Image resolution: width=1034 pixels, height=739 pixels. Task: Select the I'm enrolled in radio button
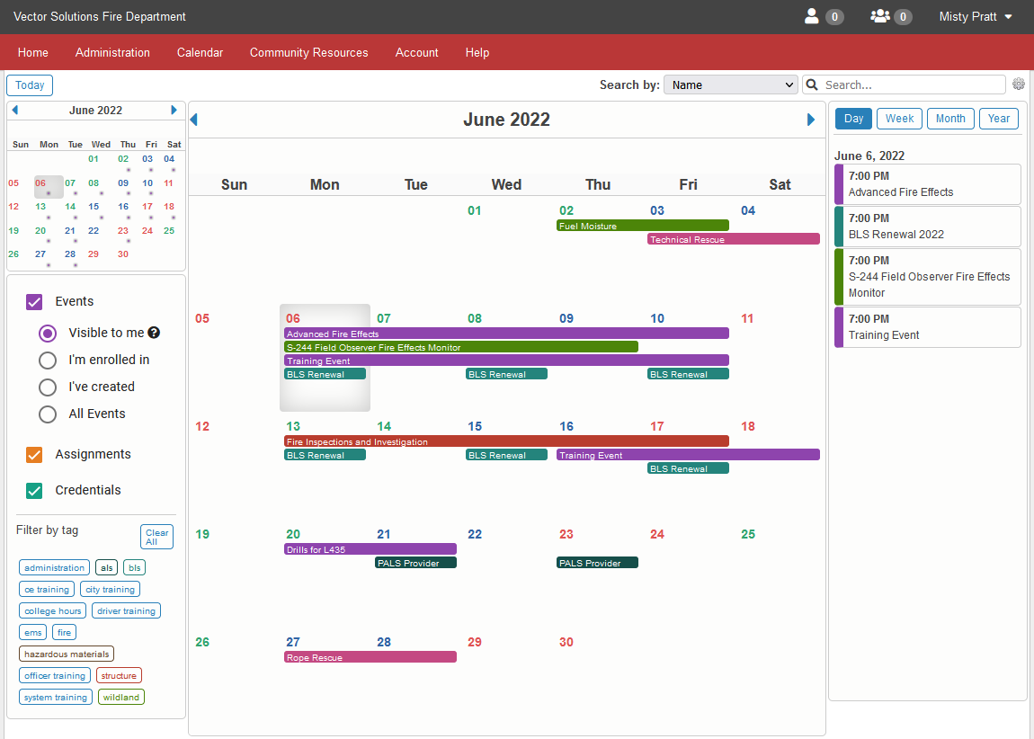(x=47, y=361)
